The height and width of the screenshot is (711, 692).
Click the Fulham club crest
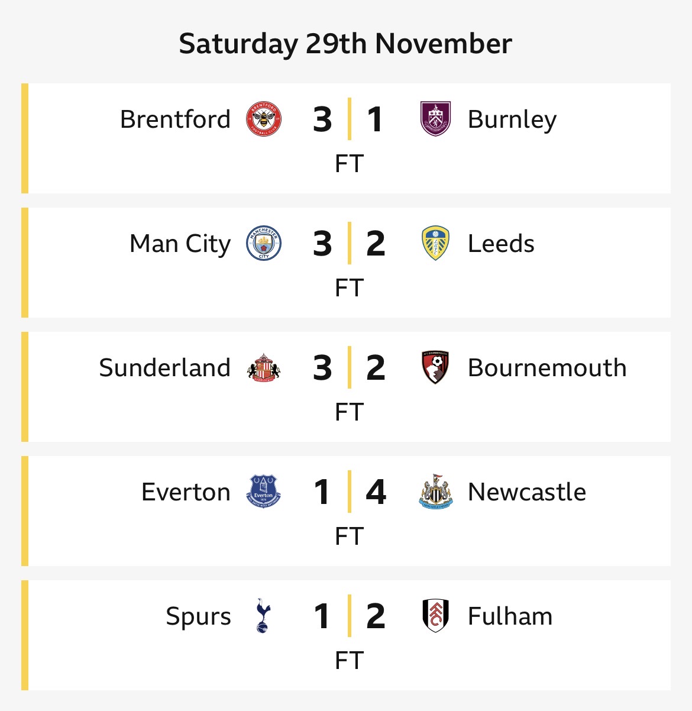click(x=435, y=616)
